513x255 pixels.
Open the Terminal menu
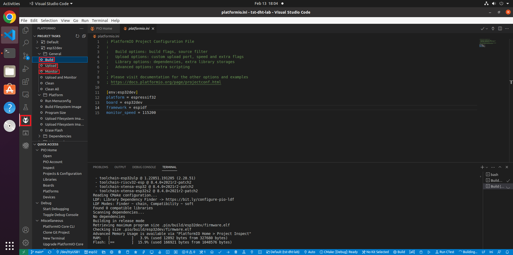pos(100,21)
